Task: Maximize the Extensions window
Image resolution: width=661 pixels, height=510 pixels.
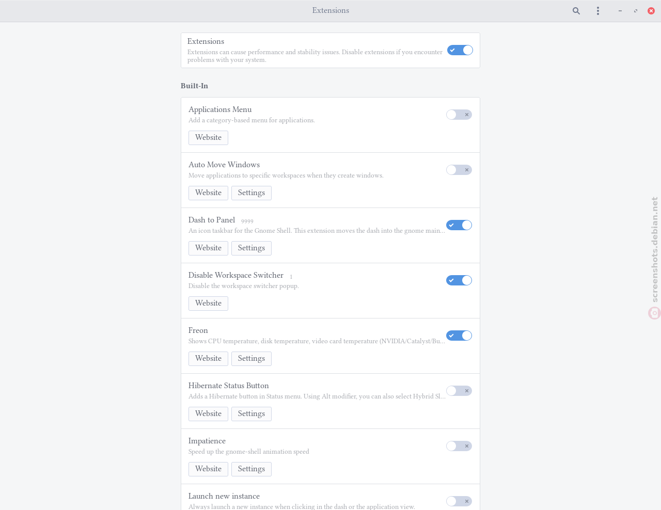Action: [x=636, y=11]
